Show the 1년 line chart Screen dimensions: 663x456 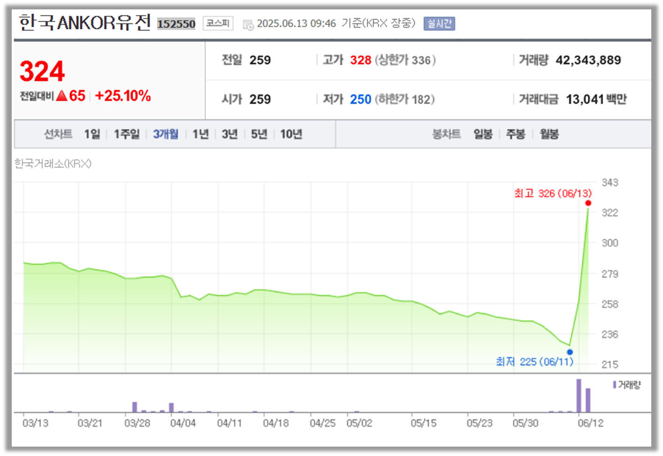[201, 134]
